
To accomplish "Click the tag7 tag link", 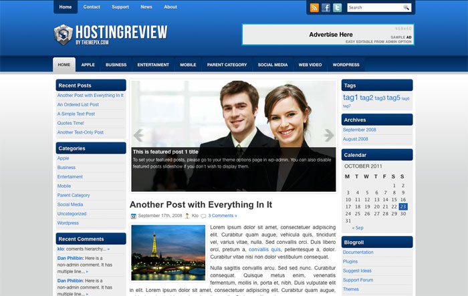I will tap(346, 106).
